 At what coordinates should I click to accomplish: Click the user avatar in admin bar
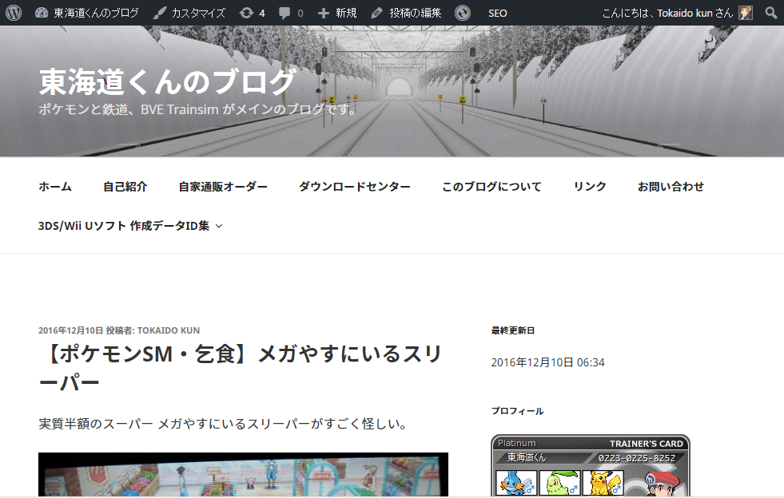click(745, 13)
